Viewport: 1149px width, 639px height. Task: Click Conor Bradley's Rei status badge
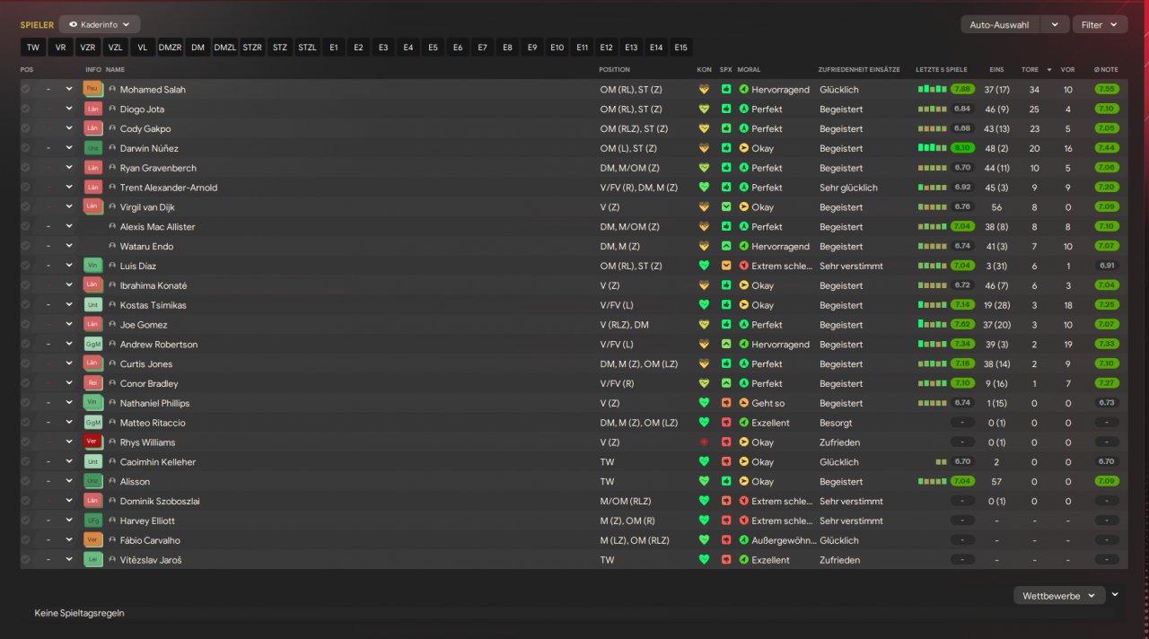click(x=92, y=383)
